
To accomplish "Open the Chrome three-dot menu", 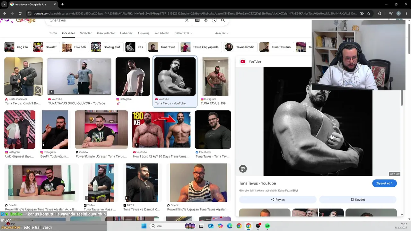I will pyautogui.click(x=406, y=13).
